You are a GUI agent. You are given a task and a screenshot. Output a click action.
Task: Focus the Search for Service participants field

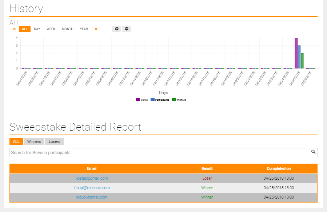coord(164,153)
